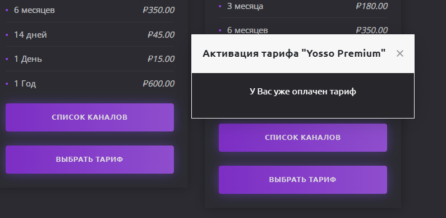Click the ₽350.00 price right above the dialog

pos(371,30)
